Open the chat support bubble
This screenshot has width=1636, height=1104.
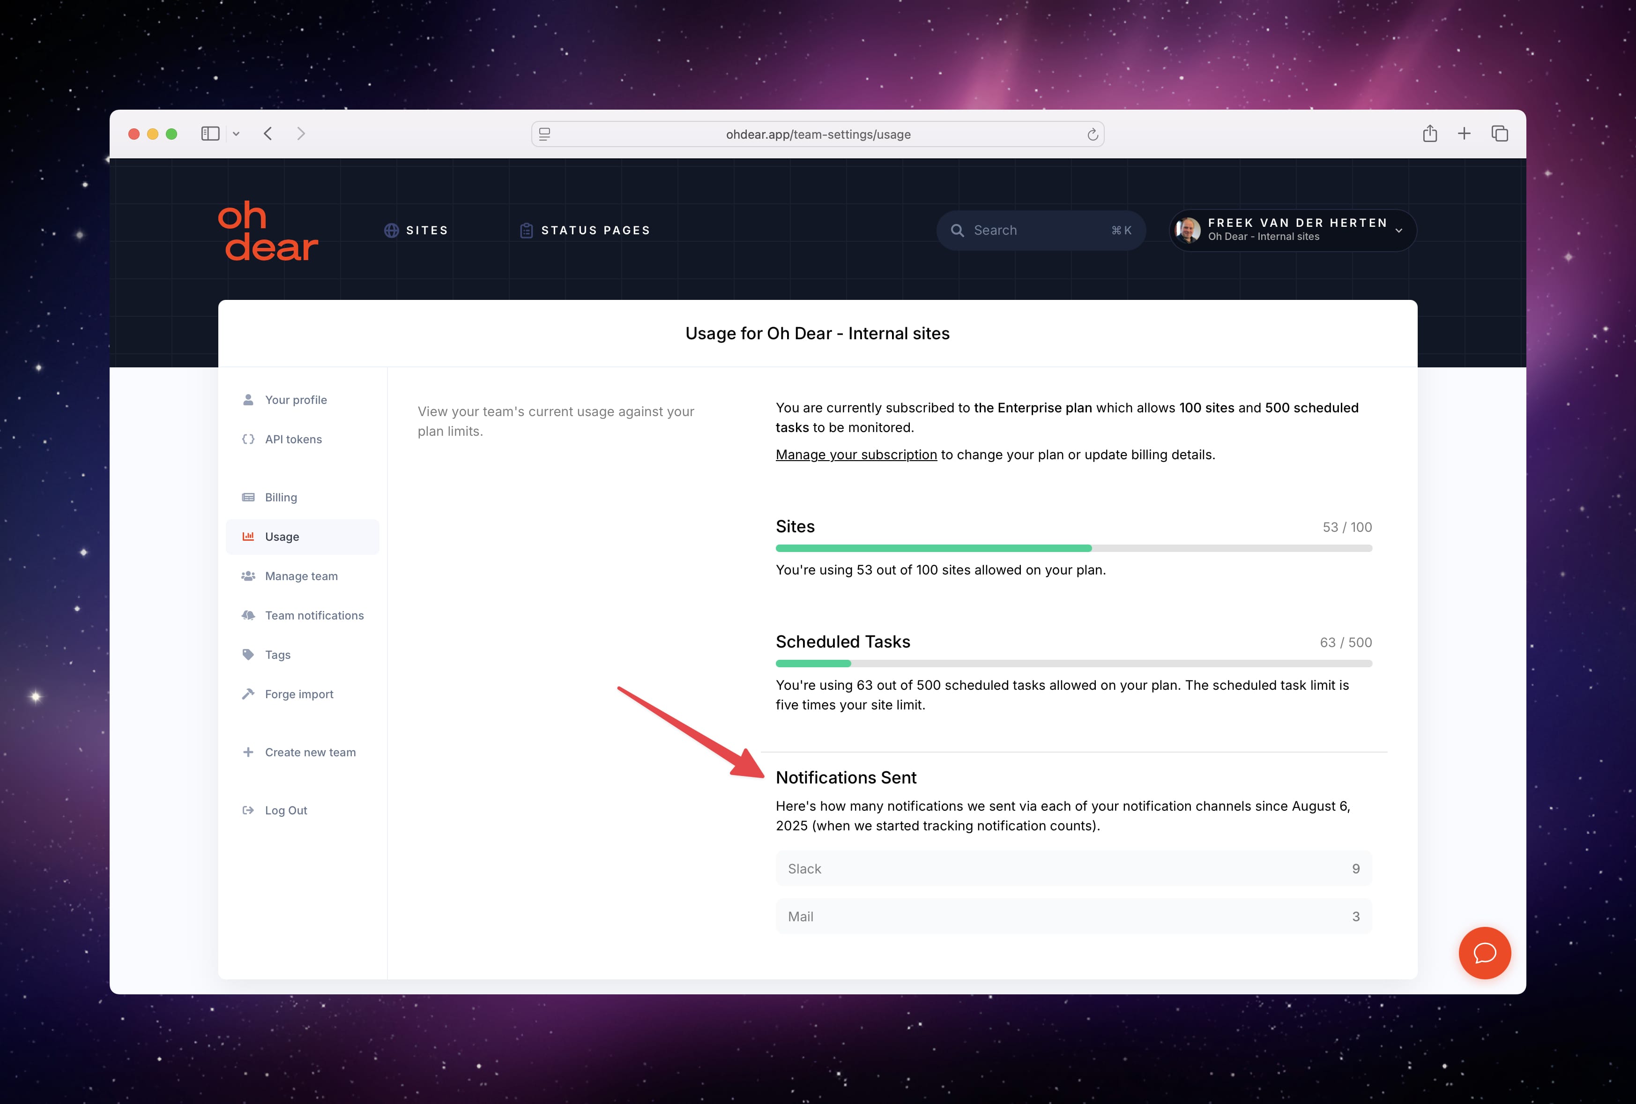1485,953
